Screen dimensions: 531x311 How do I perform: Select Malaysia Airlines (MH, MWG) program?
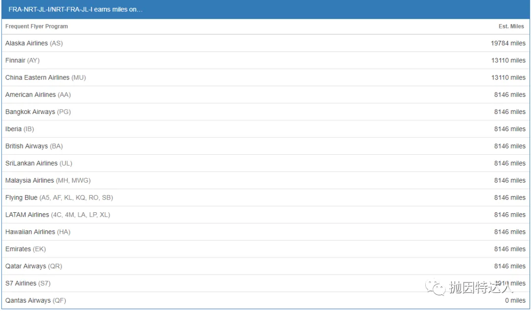48,180
